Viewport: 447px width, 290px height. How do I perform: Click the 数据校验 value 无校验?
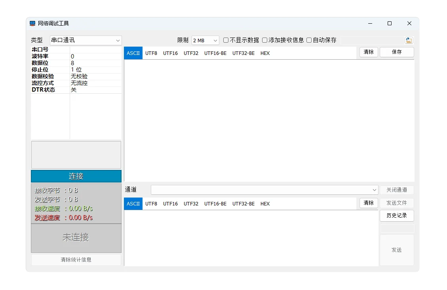click(x=95, y=76)
